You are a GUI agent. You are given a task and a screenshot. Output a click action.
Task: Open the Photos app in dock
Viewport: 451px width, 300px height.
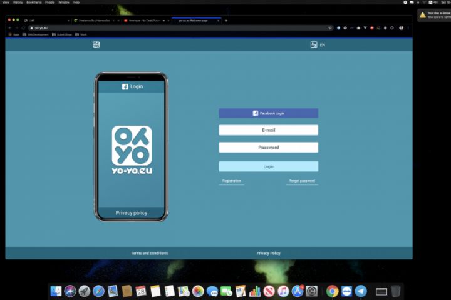(198, 291)
